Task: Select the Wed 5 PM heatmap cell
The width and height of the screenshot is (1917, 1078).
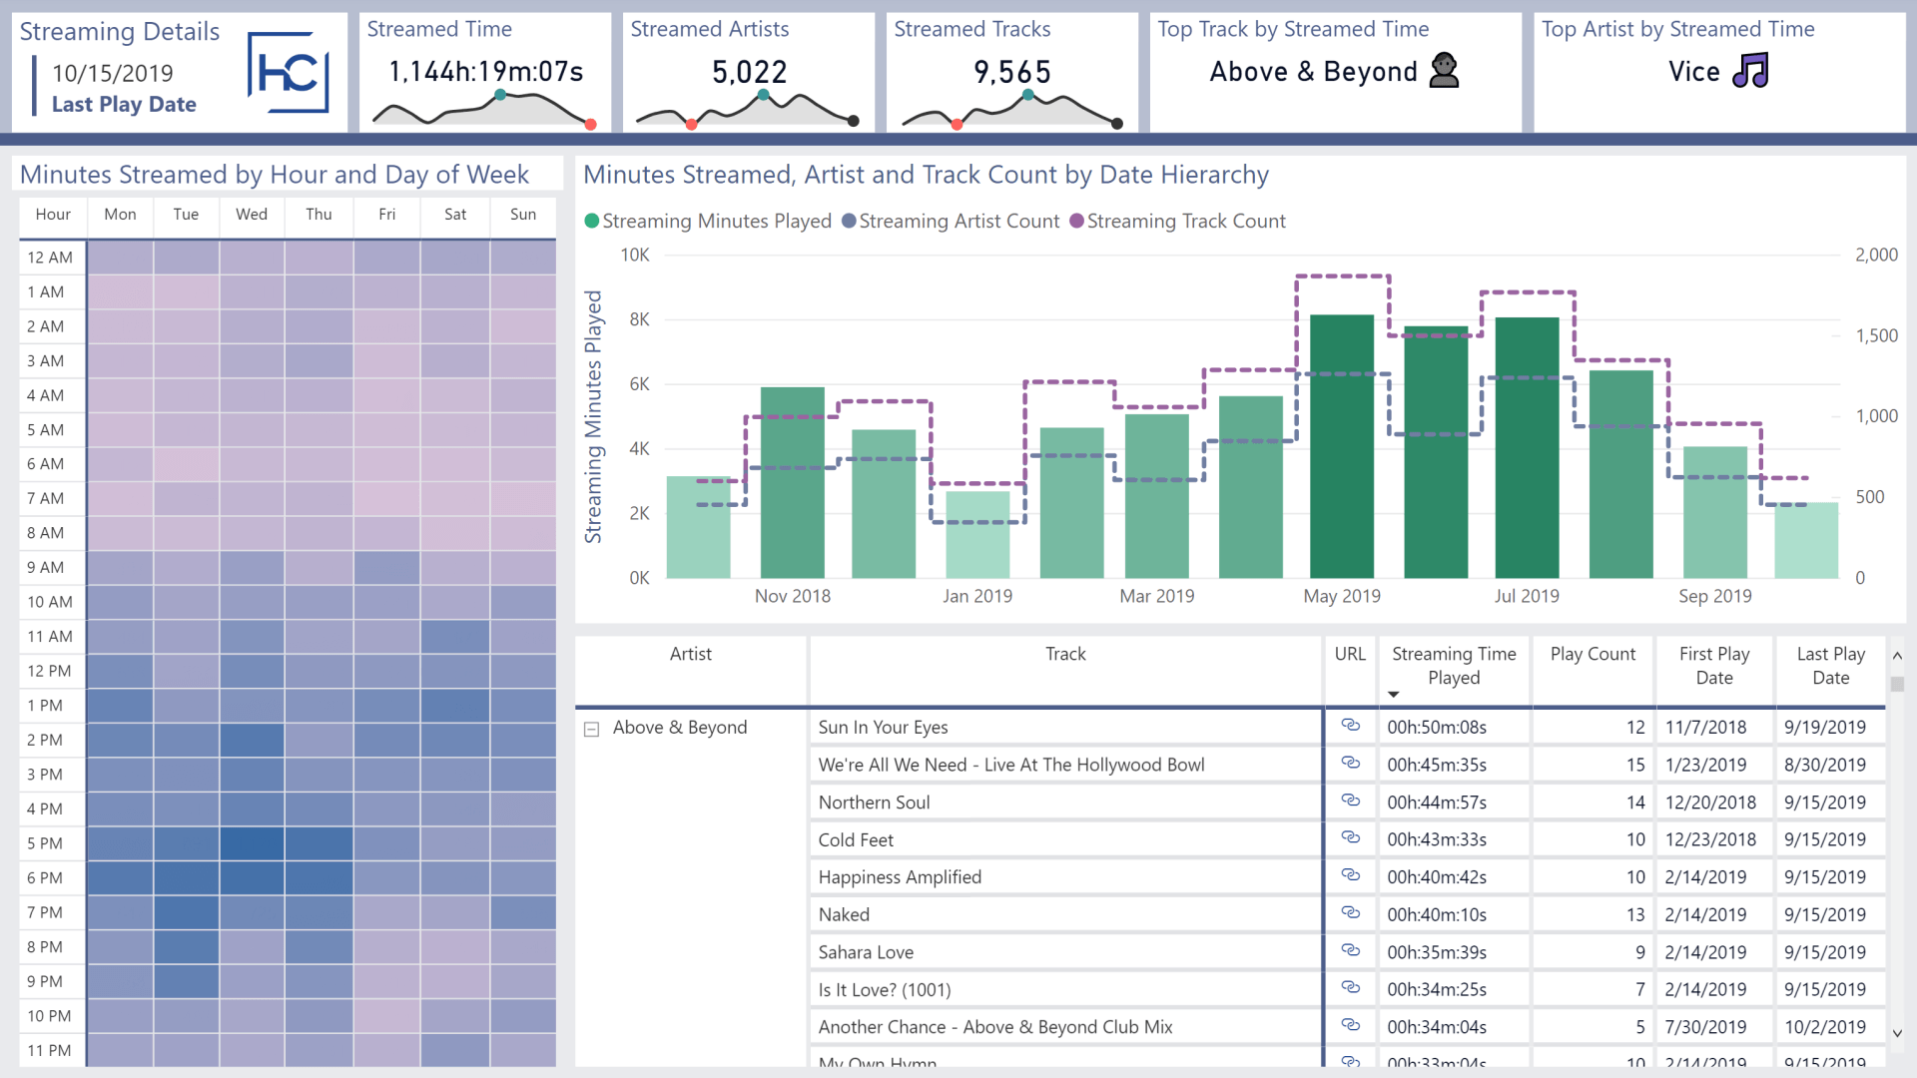Action: coord(252,843)
